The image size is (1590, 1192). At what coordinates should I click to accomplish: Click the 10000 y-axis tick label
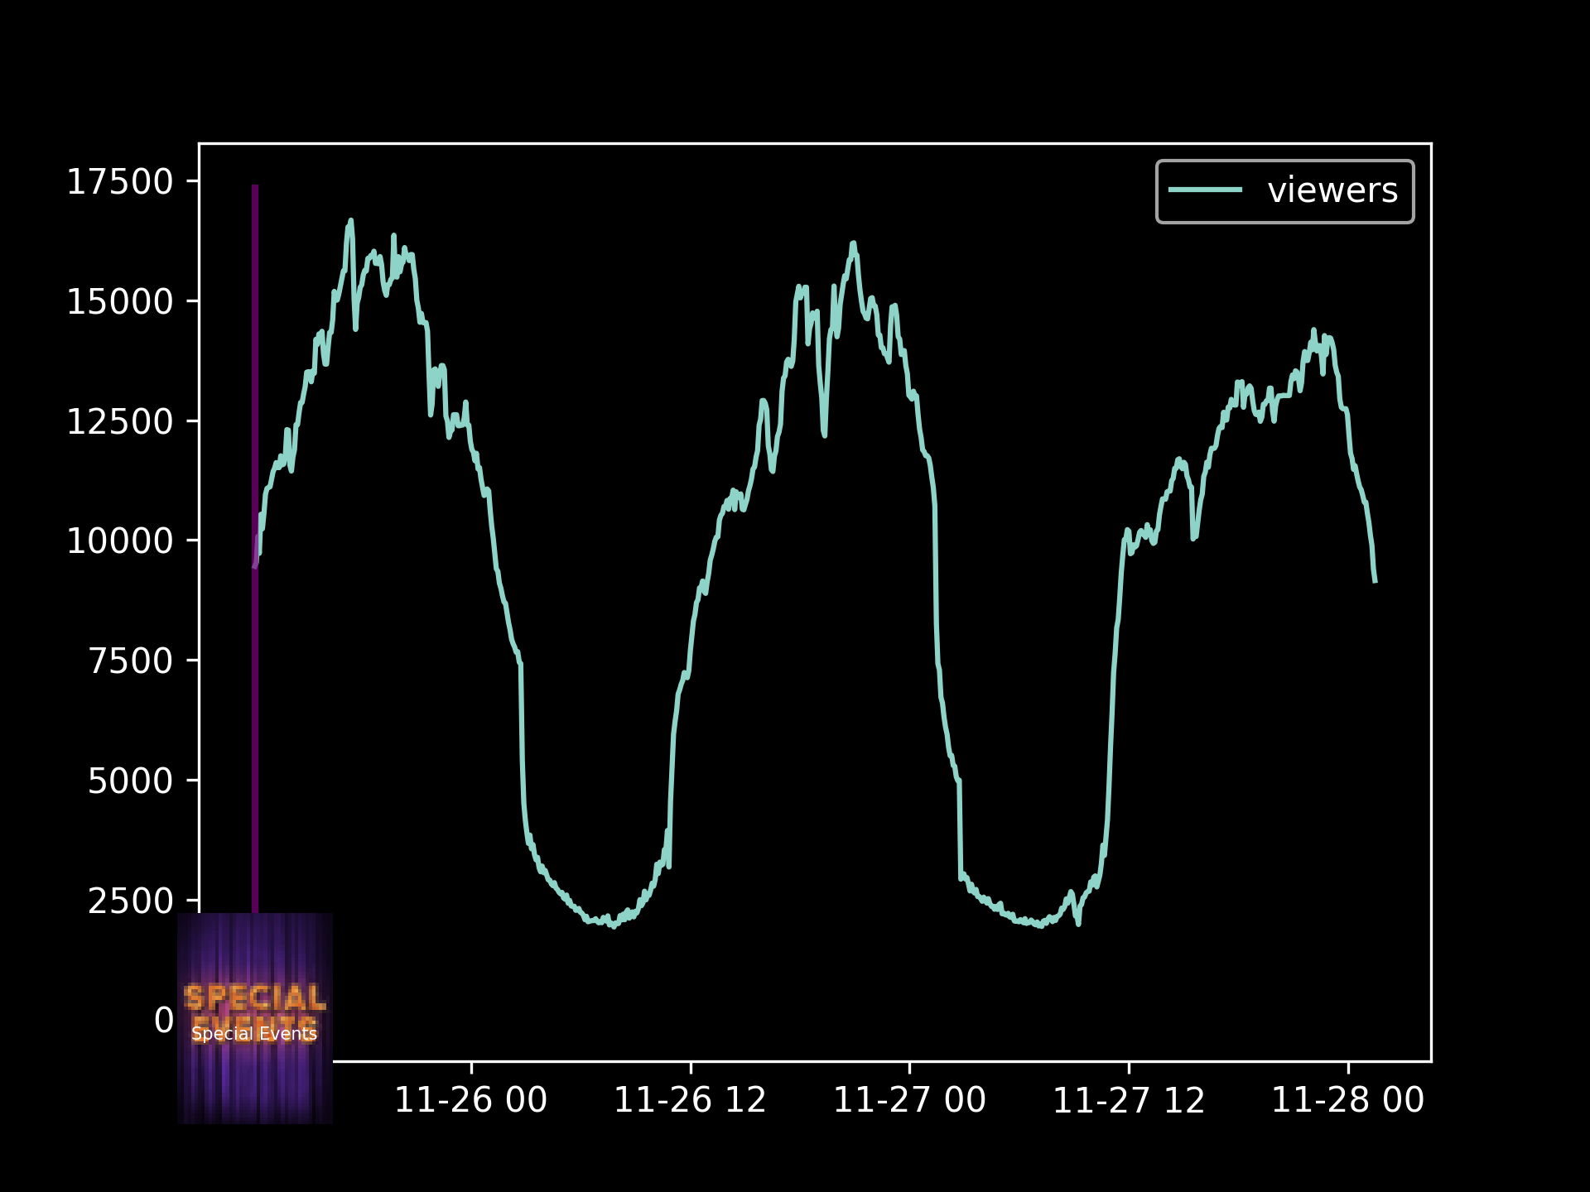click(x=120, y=541)
